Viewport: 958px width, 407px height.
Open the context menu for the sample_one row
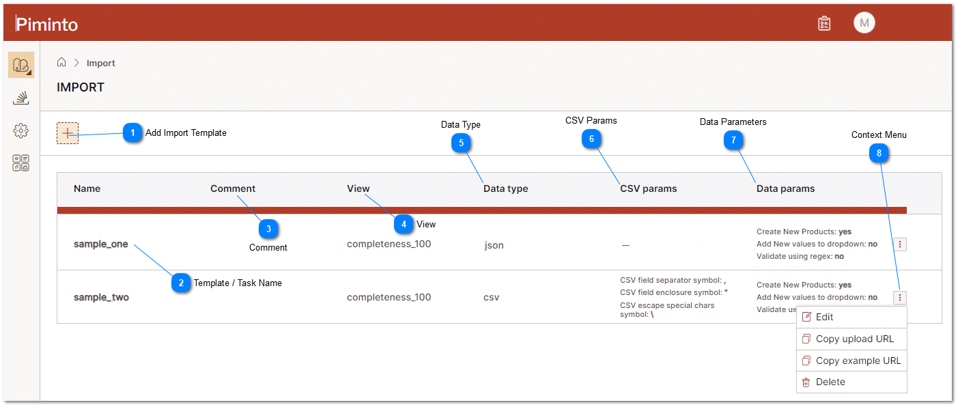899,244
